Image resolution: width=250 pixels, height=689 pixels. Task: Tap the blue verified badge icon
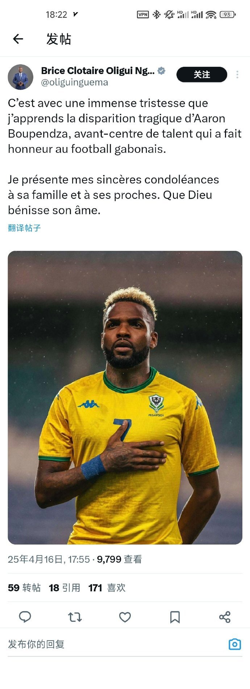[x=162, y=71]
